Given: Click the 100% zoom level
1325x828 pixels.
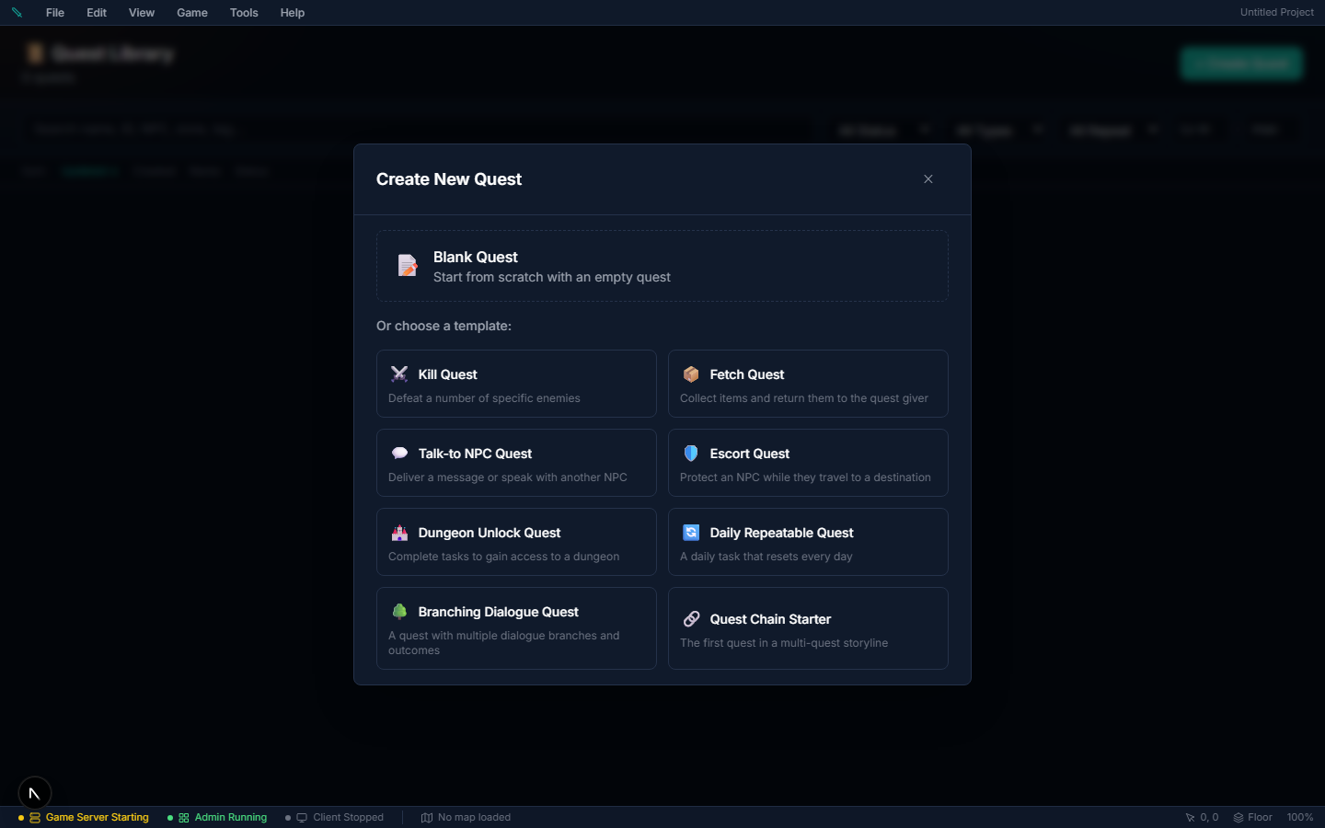Looking at the screenshot, I should (x=1300, y=817).
